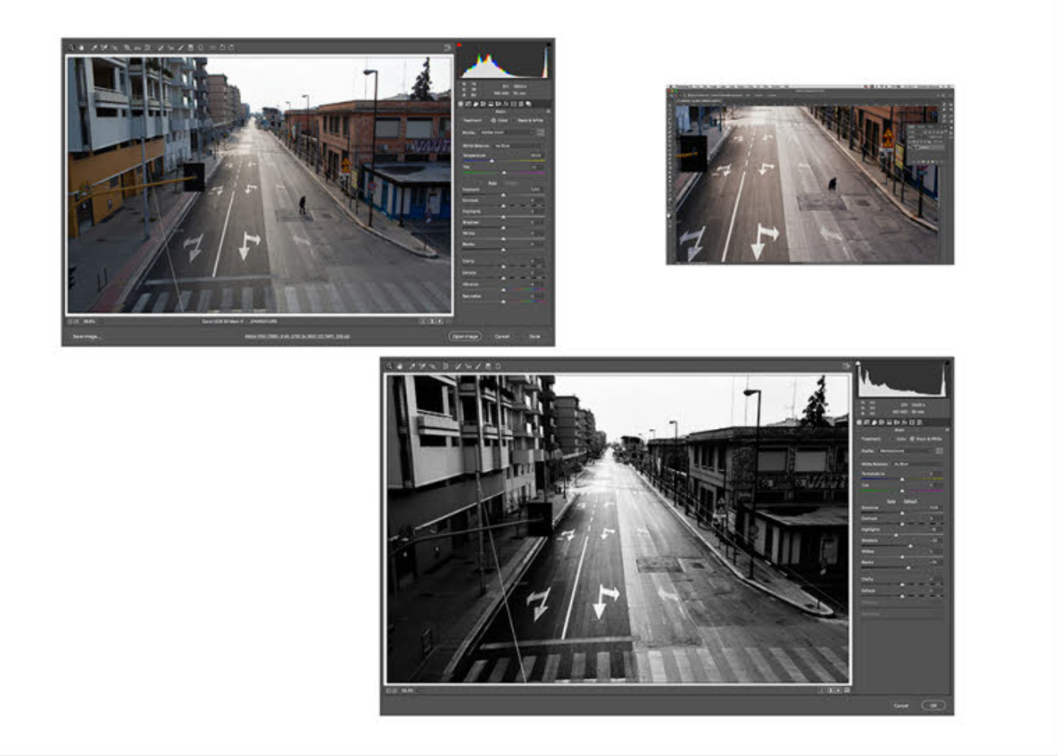Open the profile browser grid in the color Camera Raw window
Screen dimensions: 1058x756
tap(541, 132)
